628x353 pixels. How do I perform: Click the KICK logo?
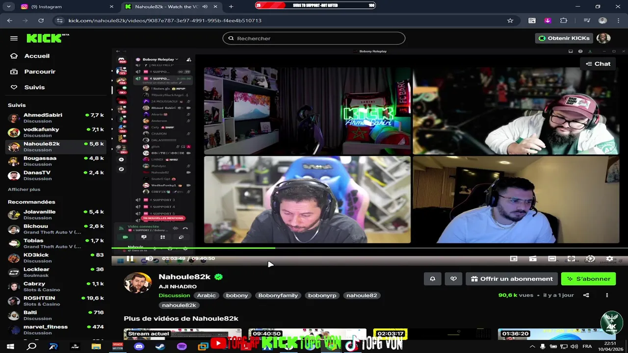point(47,38)
